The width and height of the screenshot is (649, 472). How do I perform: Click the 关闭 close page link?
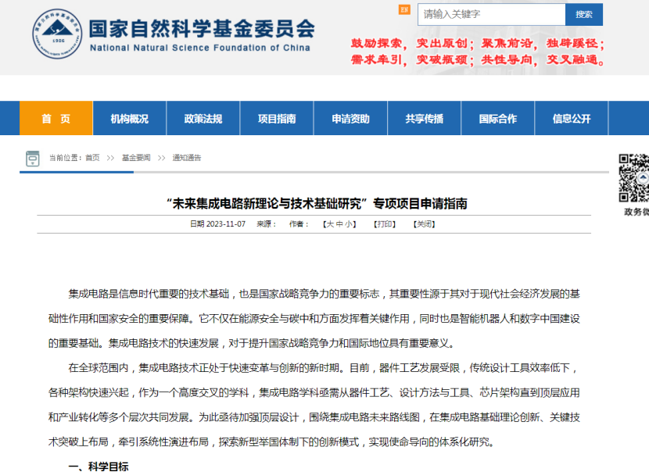(424, 223)
